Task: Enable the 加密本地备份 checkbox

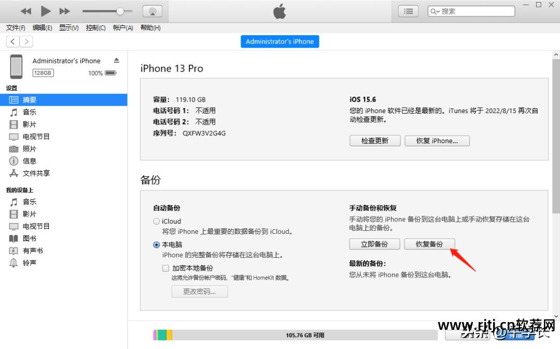Action: point(166,268)
